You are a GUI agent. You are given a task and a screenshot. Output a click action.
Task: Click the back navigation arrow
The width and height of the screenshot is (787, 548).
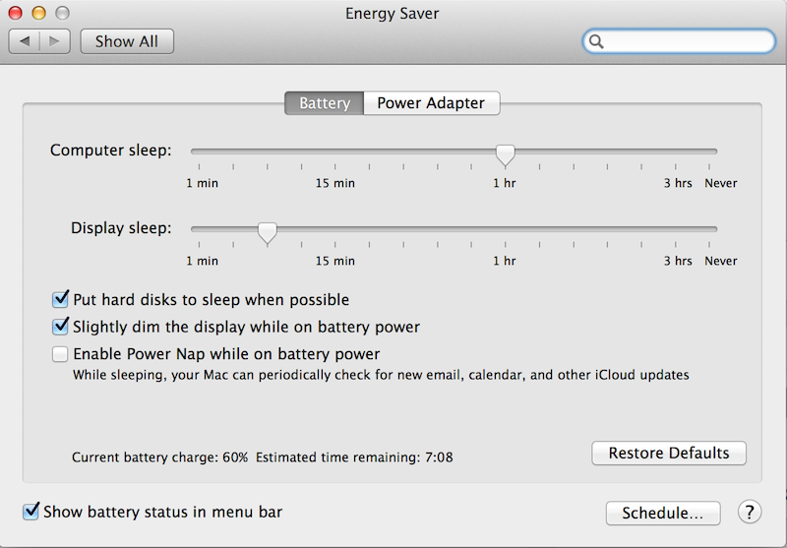25,41
